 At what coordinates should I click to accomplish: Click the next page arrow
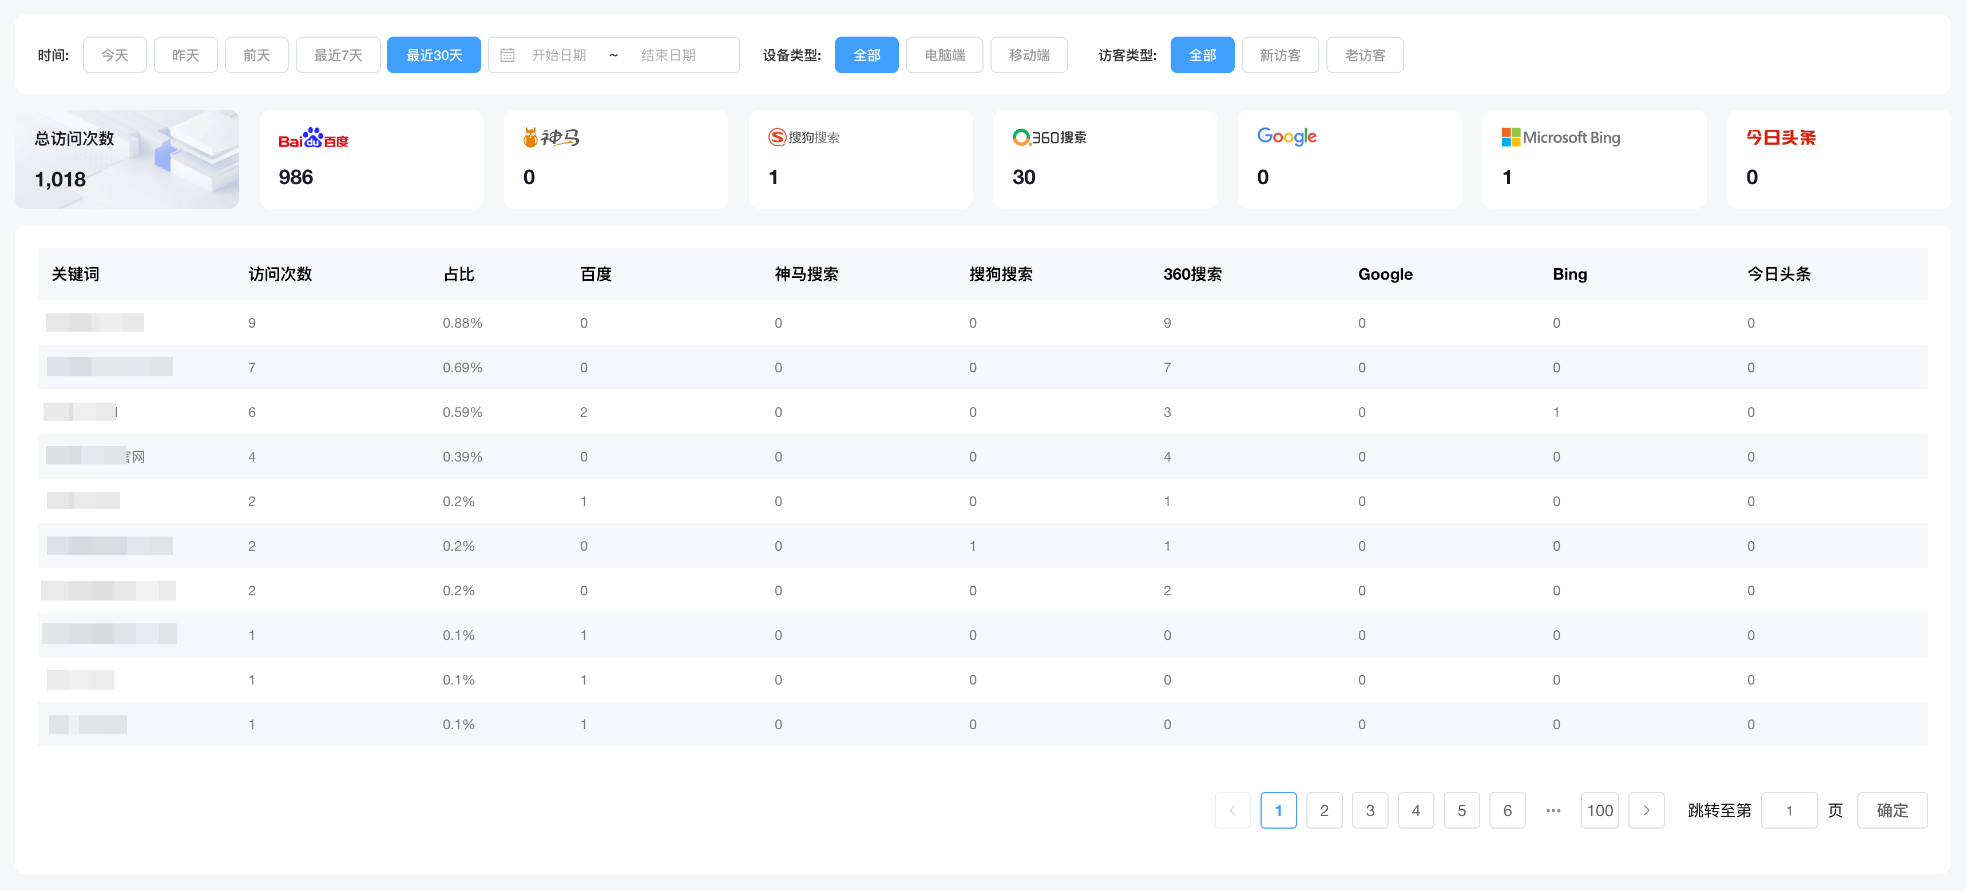(x=1646, y=810)
